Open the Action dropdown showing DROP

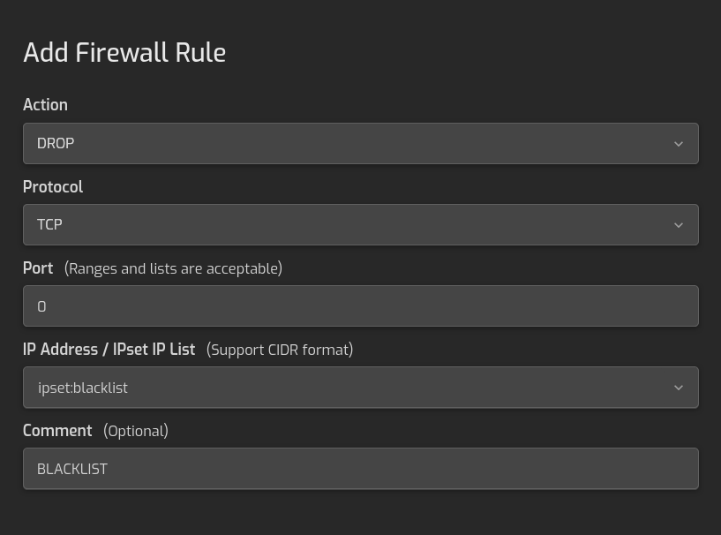pyautogui.click(x=360, y=144)
